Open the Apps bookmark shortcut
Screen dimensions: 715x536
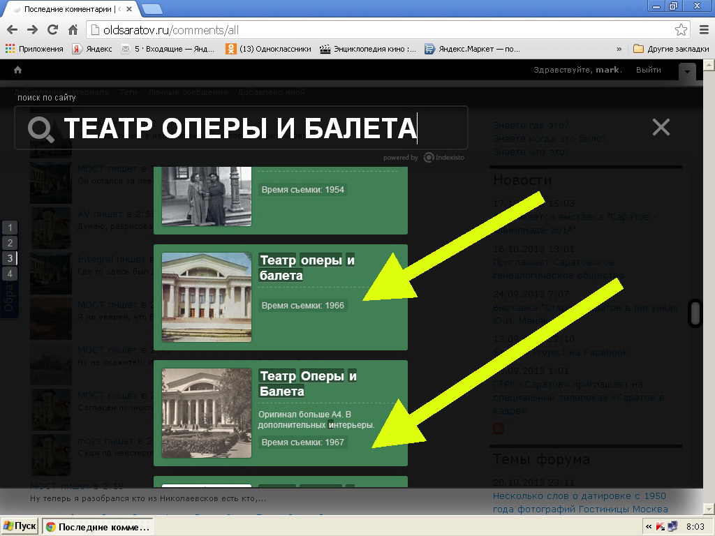(34, 49)
